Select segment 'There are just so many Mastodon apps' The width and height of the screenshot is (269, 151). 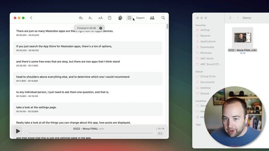[x=88, y=33]
